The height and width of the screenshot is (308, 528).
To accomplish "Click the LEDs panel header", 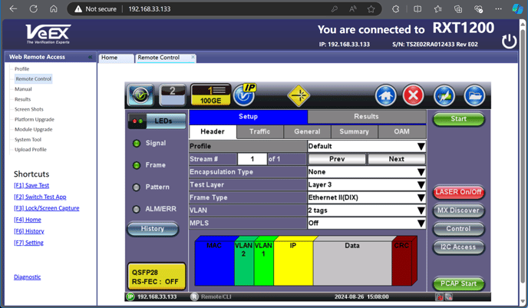I will coord(157,121).
